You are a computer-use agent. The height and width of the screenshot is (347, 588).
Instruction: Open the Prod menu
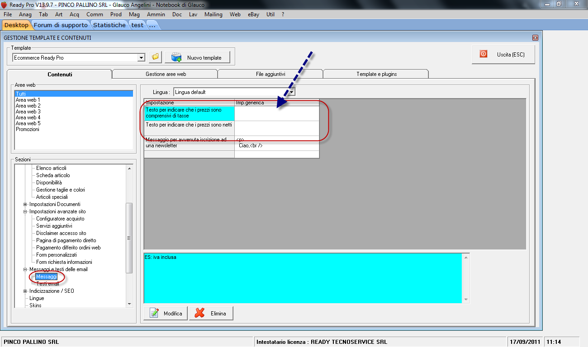coord(116,14)
